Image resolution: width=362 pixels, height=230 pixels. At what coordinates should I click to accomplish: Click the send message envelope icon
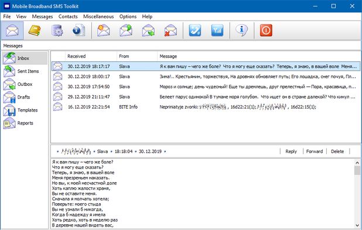(x=126, y=30)
